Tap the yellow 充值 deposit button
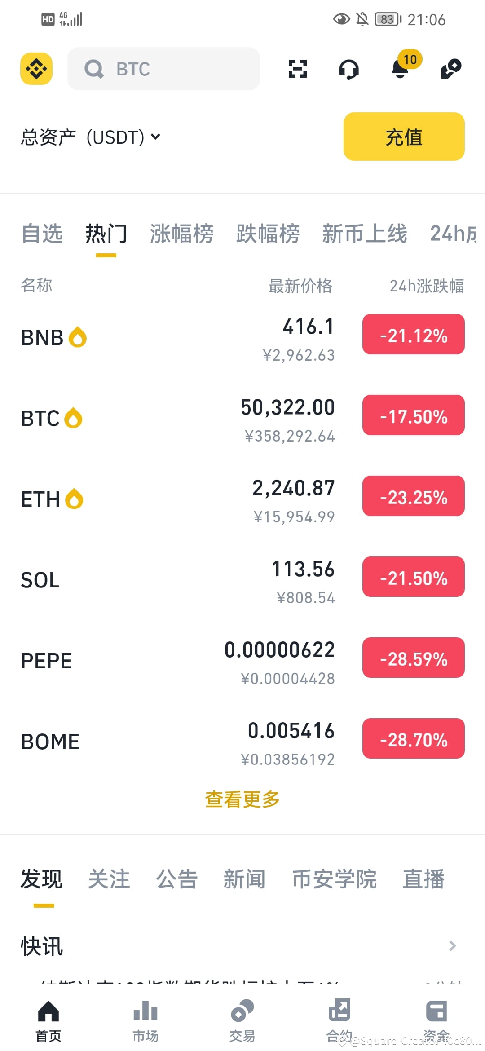 tap(404, 137)
